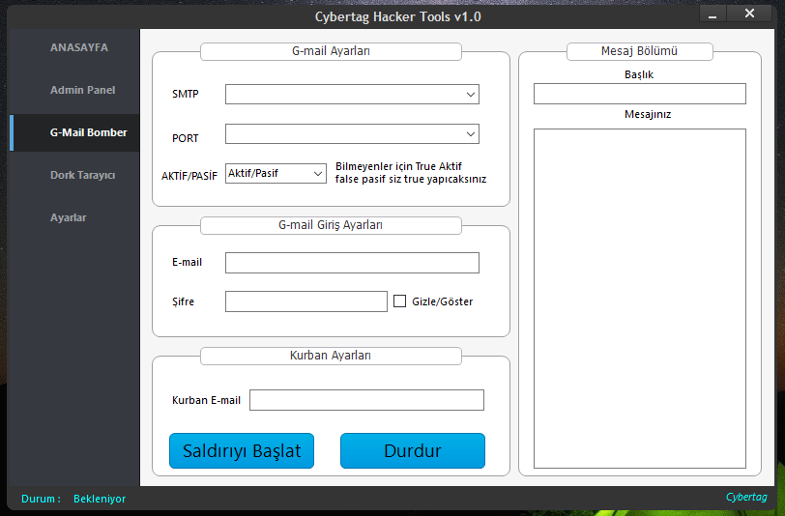Expand the PORT dropdown
The height and width of the screenshot is (516, 785).
point(352,133)
